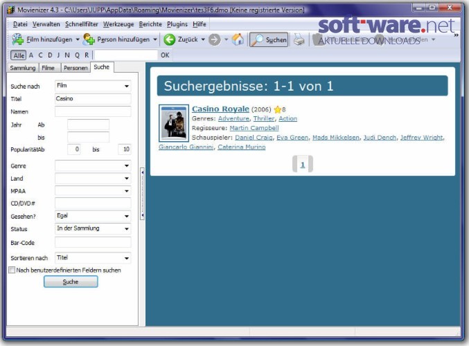Click the Adventure genre link
This screenshot has width=469, height=346.
click(x=233, y=118)
